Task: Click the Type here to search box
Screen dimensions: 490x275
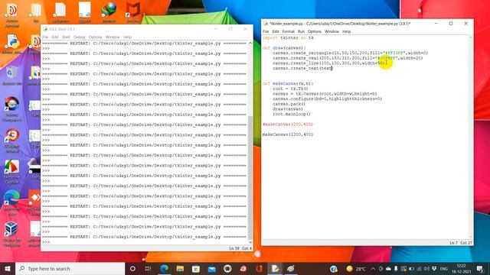Action: point(70,268)
